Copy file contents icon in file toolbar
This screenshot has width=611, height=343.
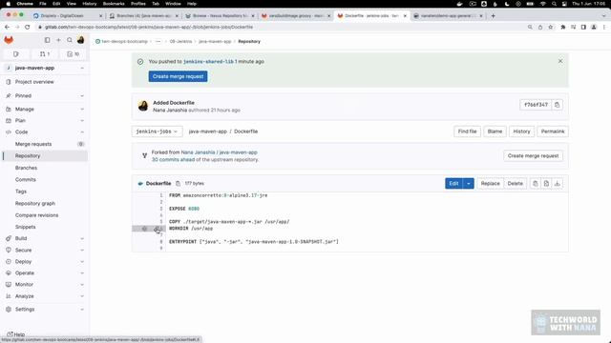[535, 184]
